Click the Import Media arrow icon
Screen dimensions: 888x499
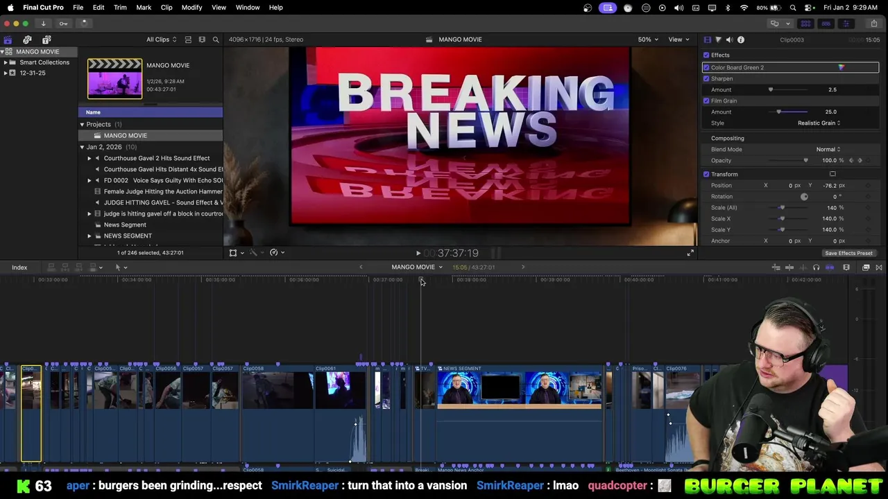click(43, 24)
